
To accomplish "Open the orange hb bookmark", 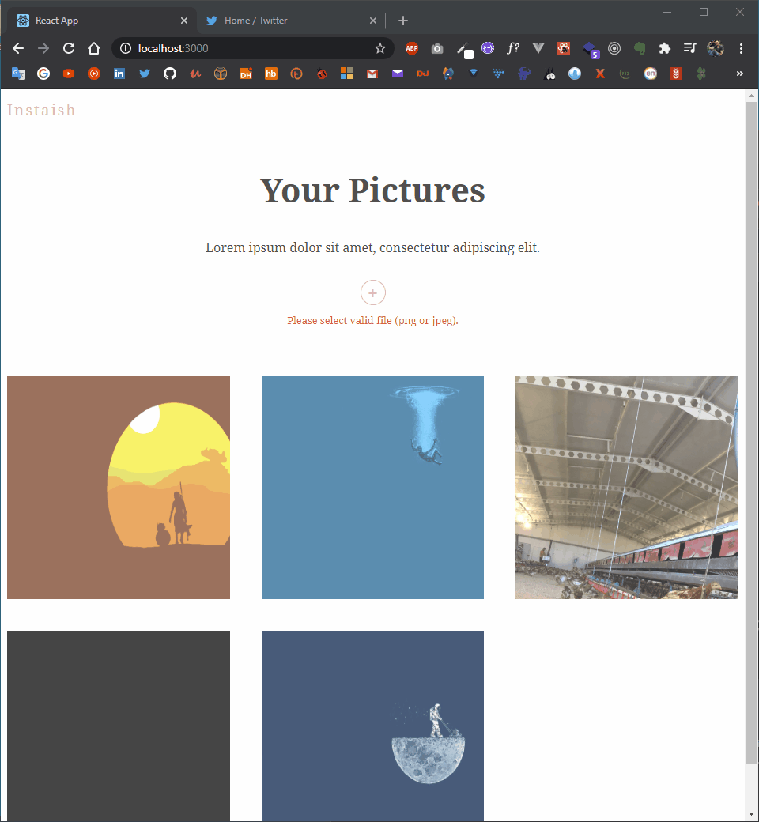I will (270, 74).
